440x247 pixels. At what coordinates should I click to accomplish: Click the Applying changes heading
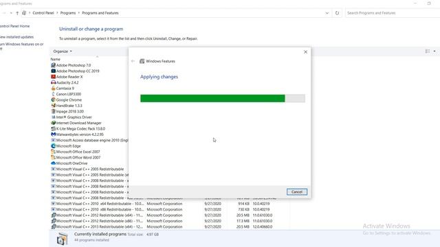[x=159, y=77]
